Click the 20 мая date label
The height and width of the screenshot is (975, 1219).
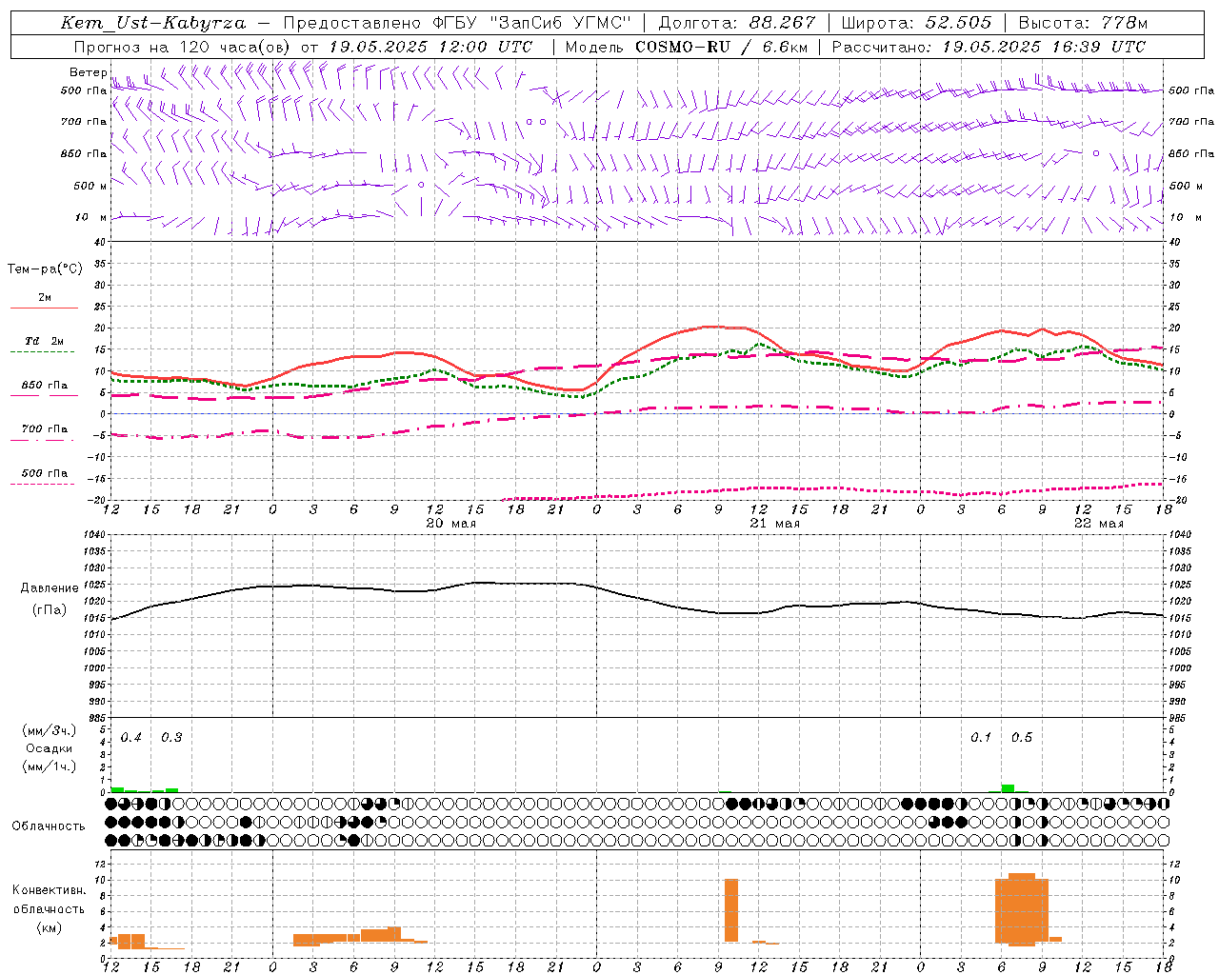click(x=450, y=524)
